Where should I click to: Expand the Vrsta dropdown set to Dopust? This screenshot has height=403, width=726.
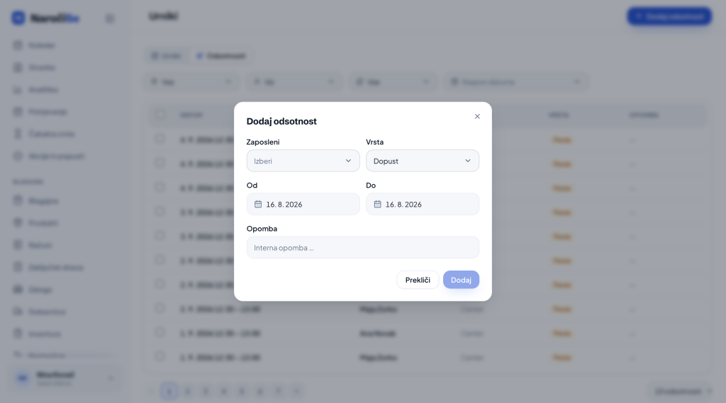(423, 161)
